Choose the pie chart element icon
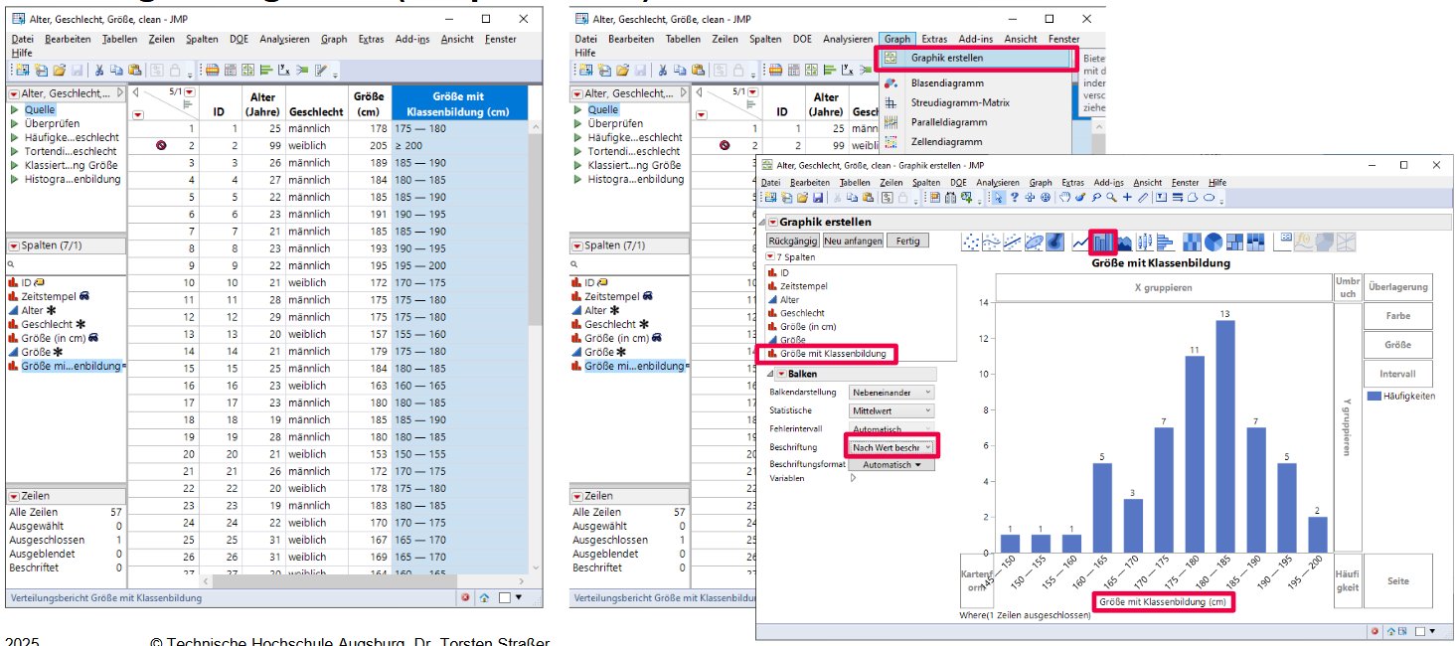 pos(1213,242)
